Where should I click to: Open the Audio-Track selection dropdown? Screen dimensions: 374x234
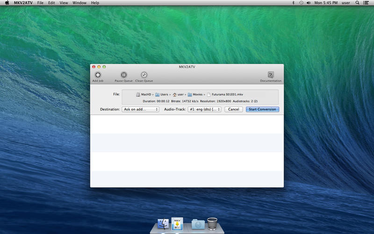pos(204,110)
